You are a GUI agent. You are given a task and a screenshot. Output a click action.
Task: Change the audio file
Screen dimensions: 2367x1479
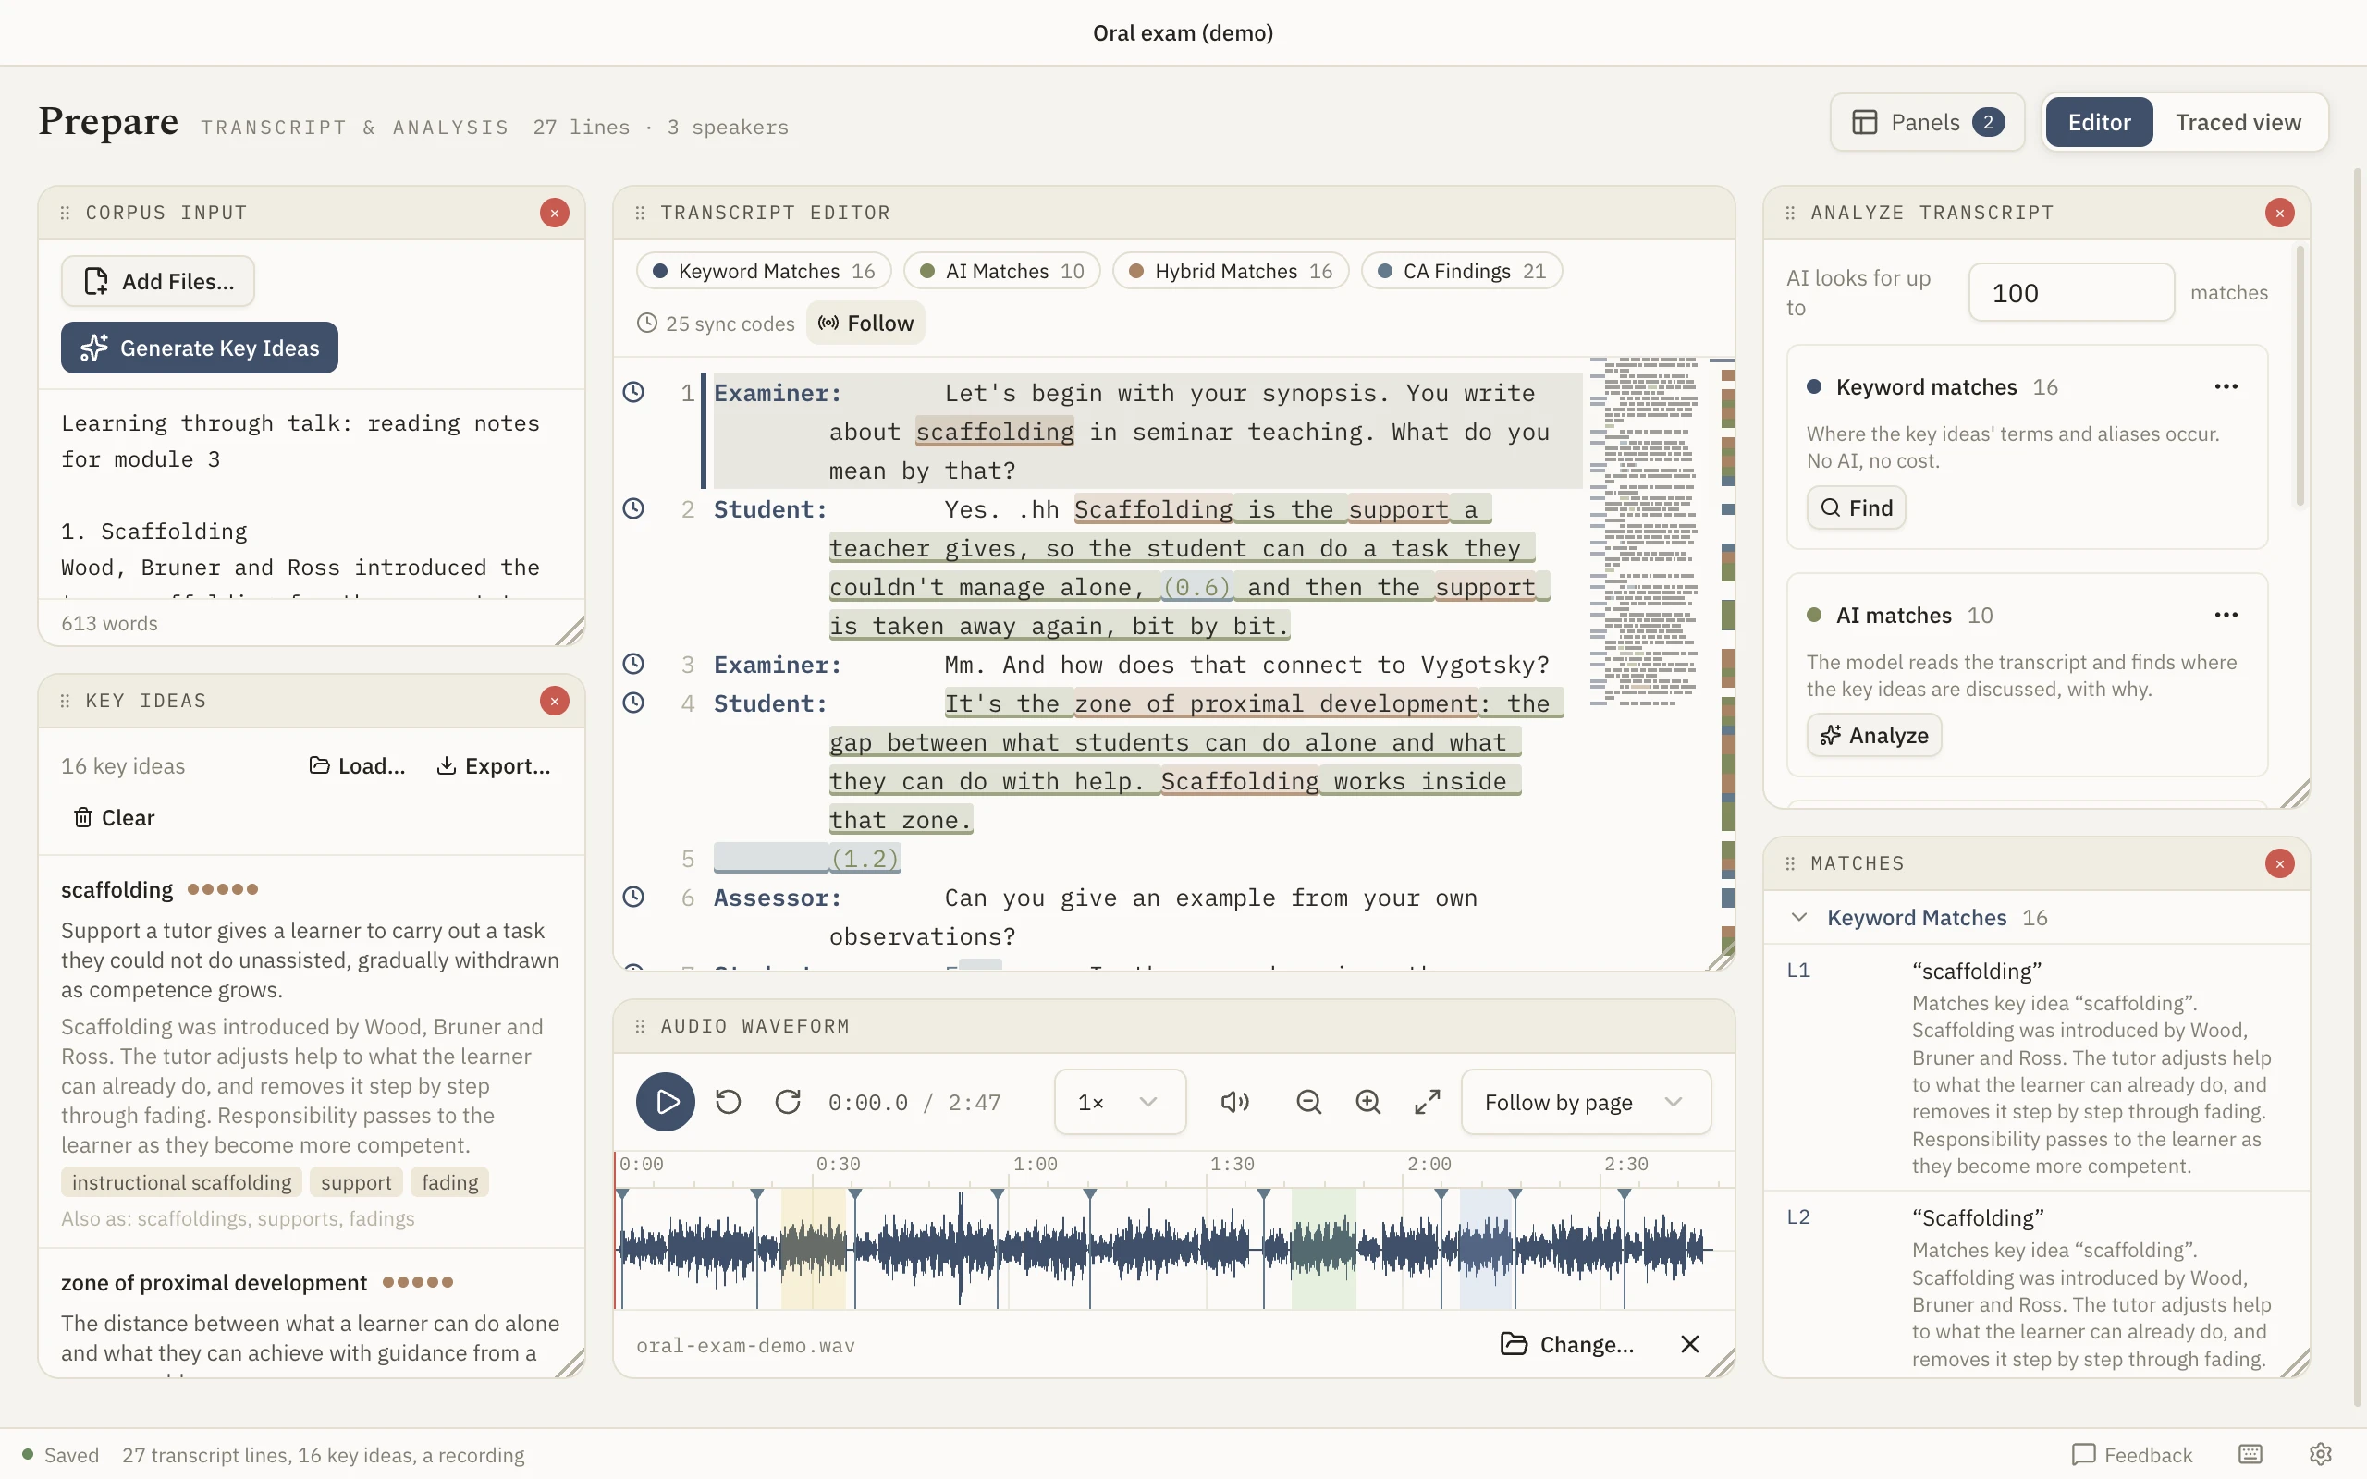point(1566,1344)
